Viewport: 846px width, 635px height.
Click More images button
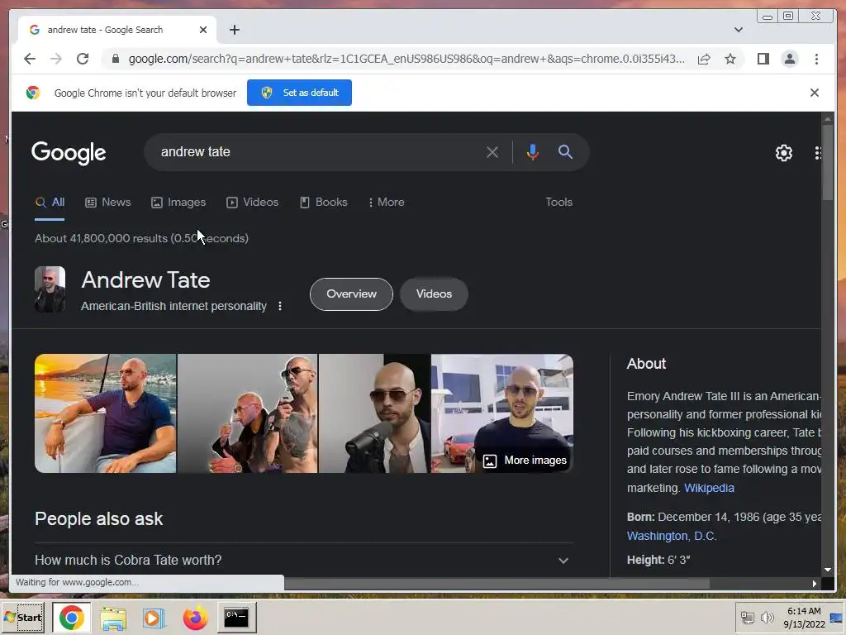coord(525,461)
